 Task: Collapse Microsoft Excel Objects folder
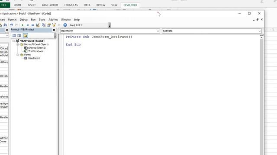coord(18,44)
